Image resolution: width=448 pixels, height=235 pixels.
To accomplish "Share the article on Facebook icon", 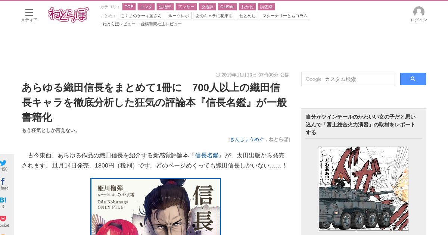I will click(x=3, y=182).
